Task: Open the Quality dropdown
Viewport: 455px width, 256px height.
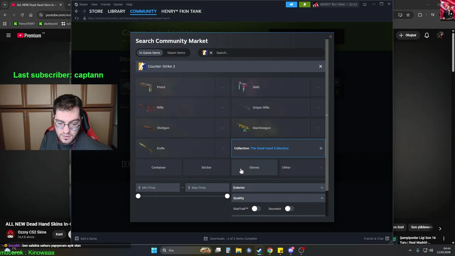Action: pyautogui.click(x=278, y=198)
